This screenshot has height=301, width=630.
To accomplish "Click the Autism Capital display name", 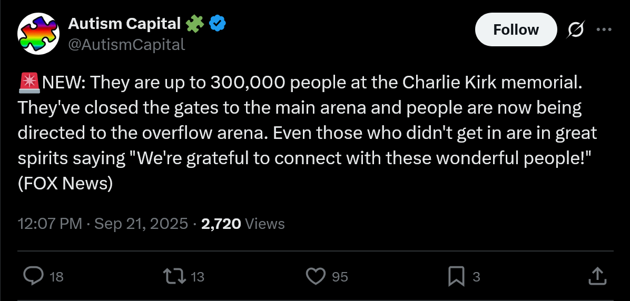I will [x=124, y=24].
